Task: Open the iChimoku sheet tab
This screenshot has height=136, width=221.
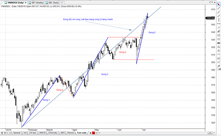Action: [53, 133]
